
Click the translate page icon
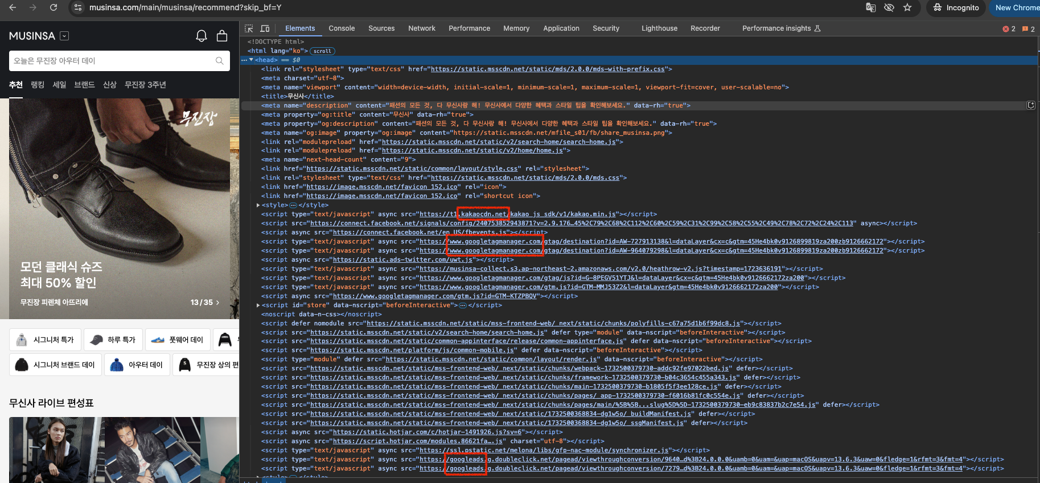click(x=870, y=7)
